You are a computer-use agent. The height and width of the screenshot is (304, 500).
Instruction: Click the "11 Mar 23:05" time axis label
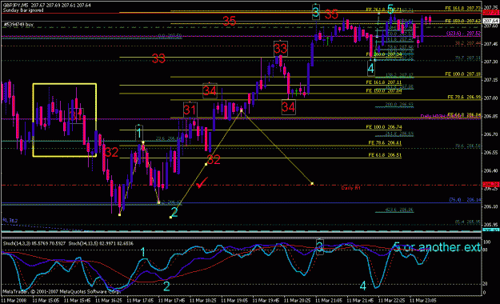(423, 301)
